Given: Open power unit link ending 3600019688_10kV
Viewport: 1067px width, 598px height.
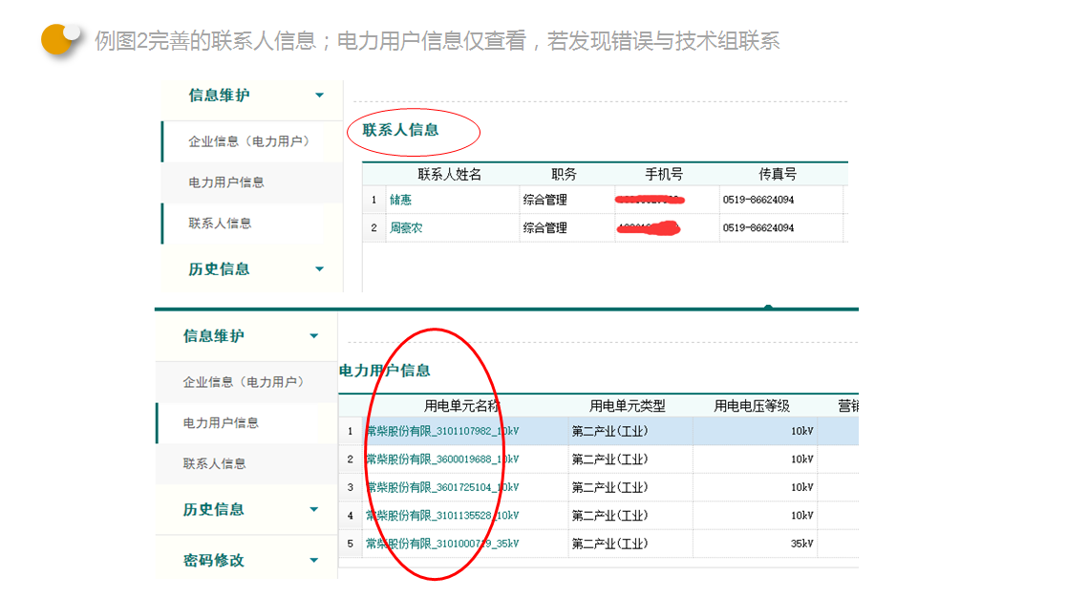Looking at the screenshot, I should click(442, 459).
